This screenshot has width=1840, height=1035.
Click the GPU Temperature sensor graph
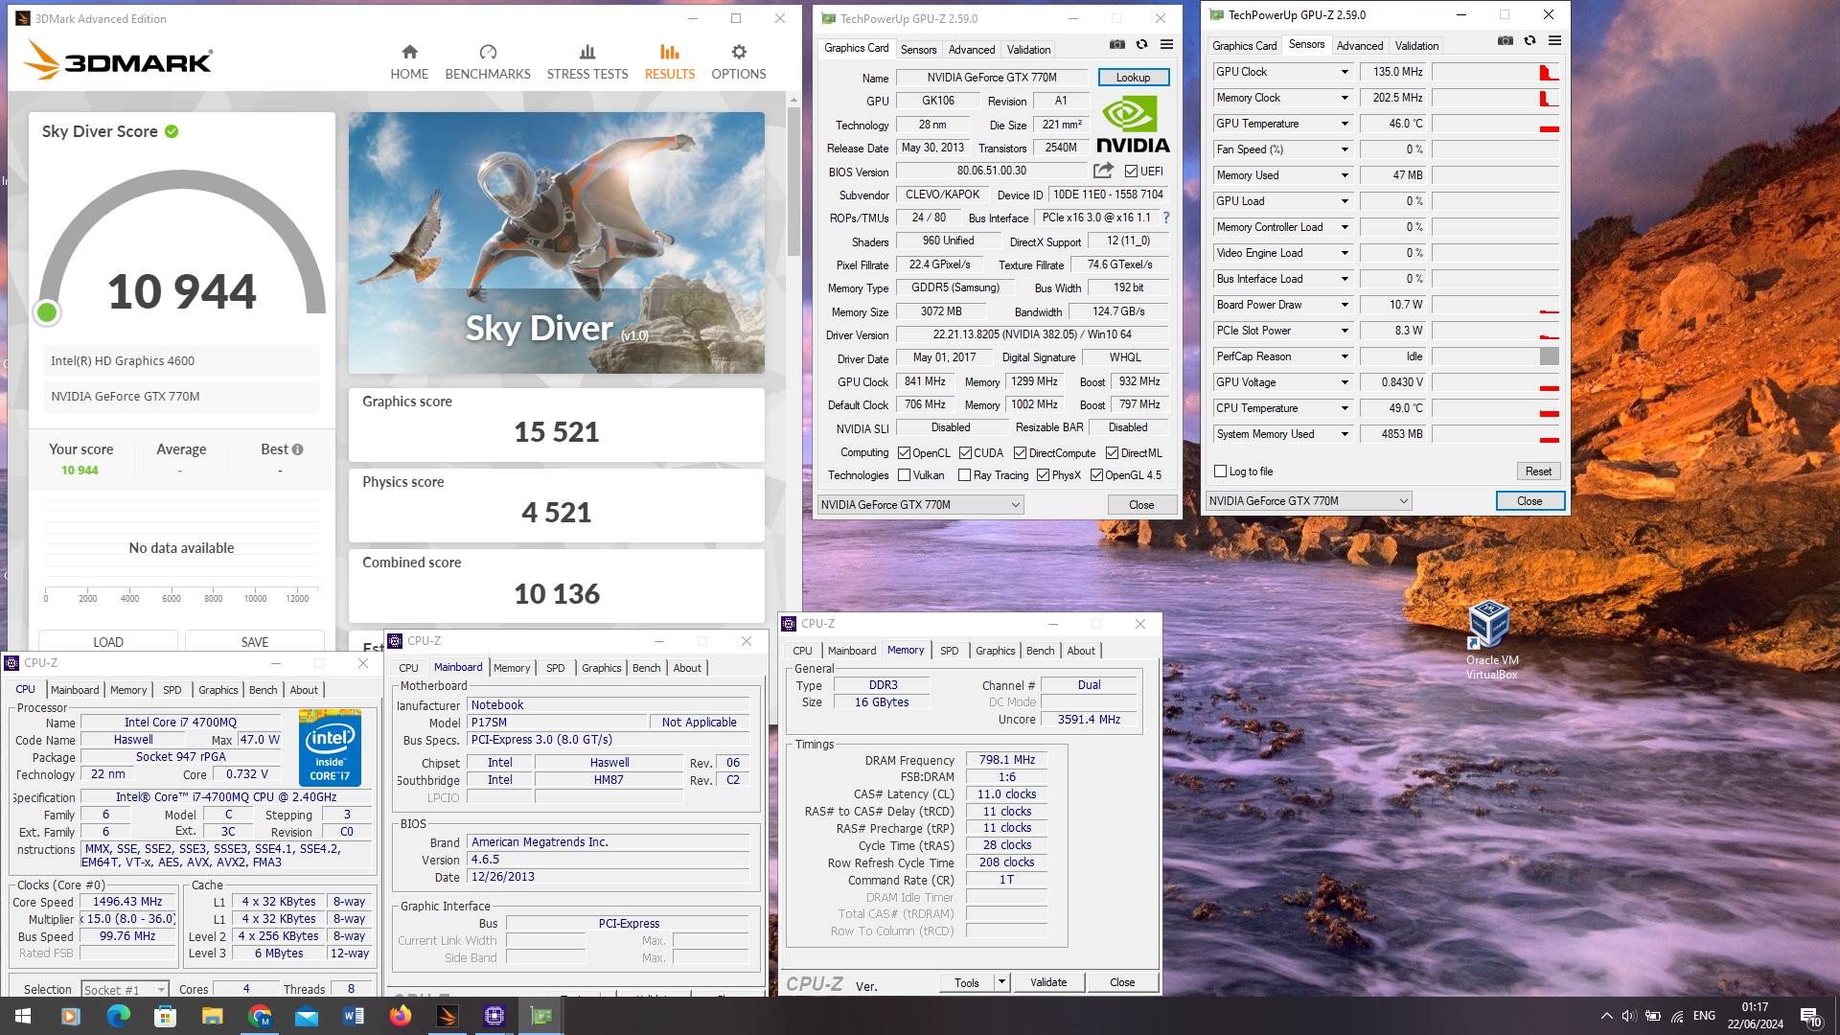(x=1495, y=124)
